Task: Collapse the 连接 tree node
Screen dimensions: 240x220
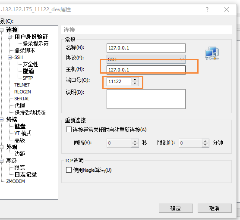Action: point(2,30)
